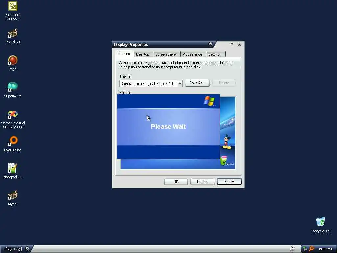The width and height of the screenshot is (337, 253).
Task: Click Cancel in Display Properties
Action: coord(202,182)
